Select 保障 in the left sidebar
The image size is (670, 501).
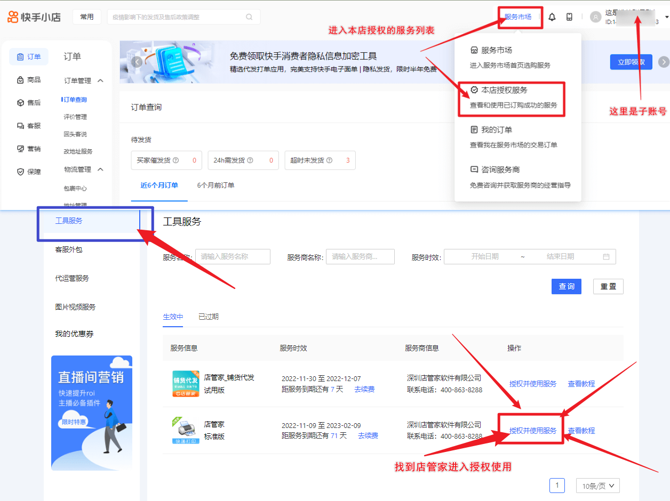pyautogui.click(x=29, y=172)
